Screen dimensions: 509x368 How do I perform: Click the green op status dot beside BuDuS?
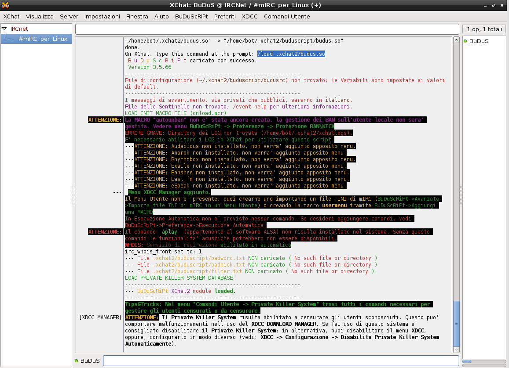tap(466, 41)
